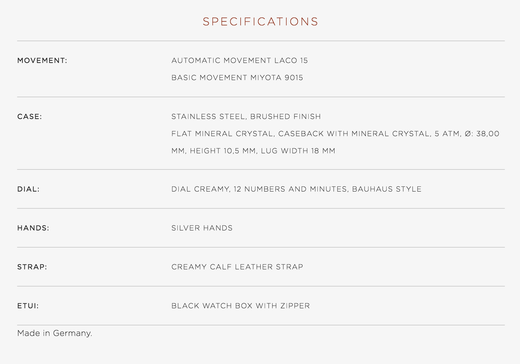
Task: Click the SPECIFICATIONS heading
Action: pyautogui.click(x=260, y=22)
